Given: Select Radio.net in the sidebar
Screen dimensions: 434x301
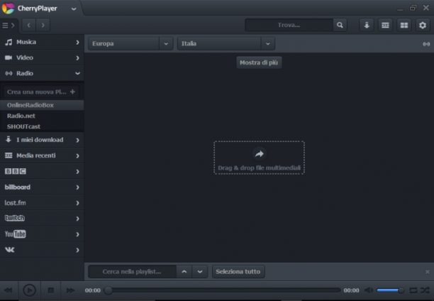Looking at the screenshot, I should [42, 116].
